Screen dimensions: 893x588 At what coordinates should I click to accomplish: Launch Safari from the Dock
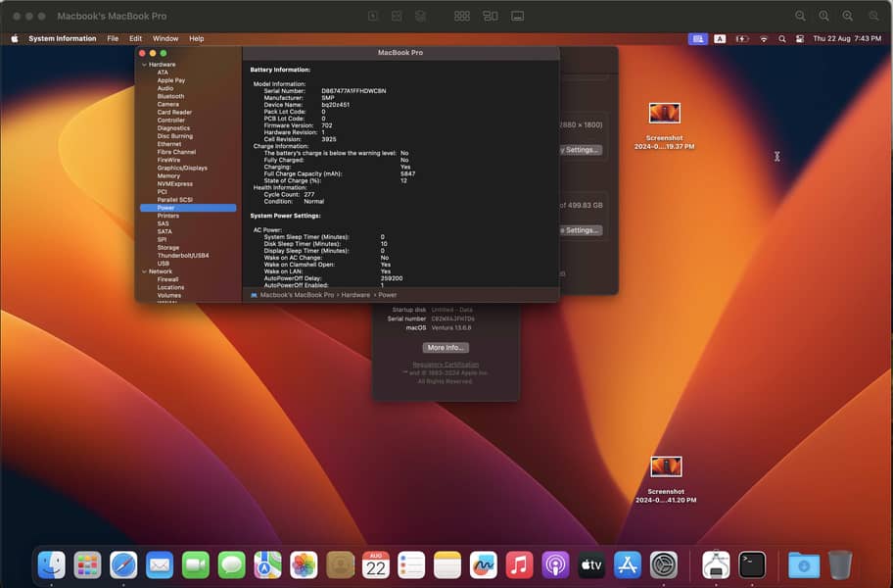pos(123,564)
